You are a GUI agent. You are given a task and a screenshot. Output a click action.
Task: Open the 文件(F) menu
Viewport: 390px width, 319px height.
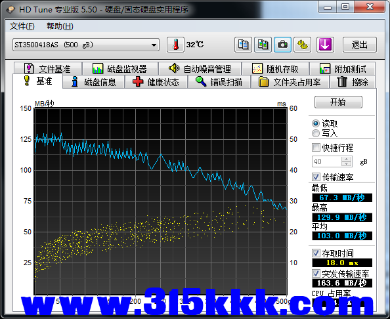(22, 26)
